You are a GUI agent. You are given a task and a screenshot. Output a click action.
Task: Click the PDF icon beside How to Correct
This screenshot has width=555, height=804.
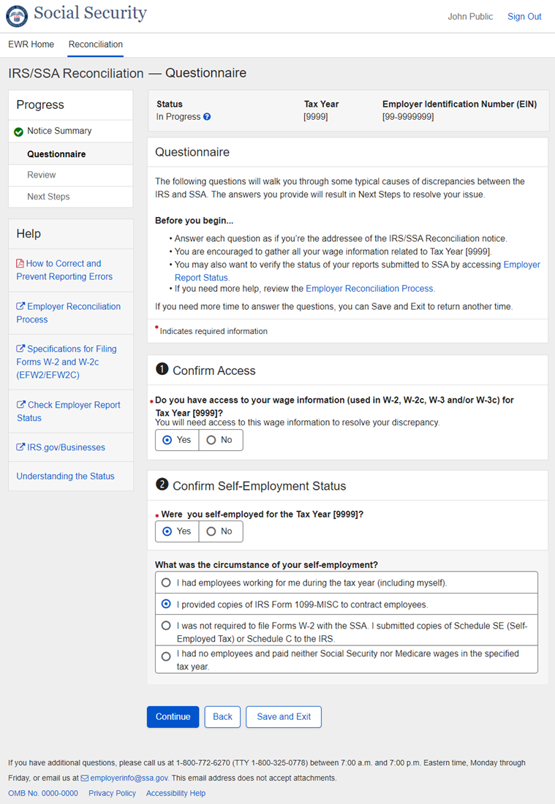tap(20, 263)
